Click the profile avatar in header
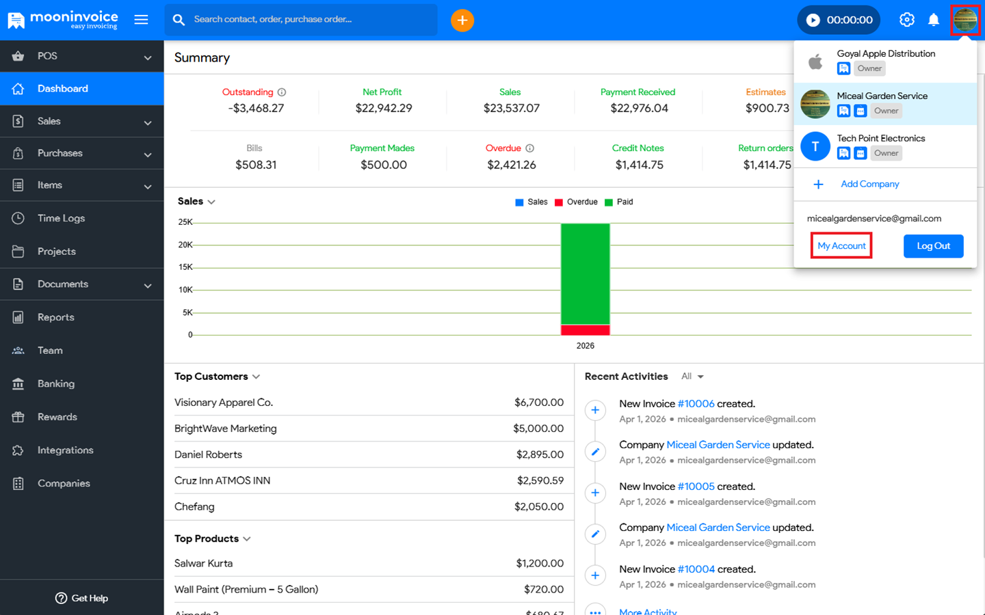Screen dimensions: 985x615 coord(964,20)
